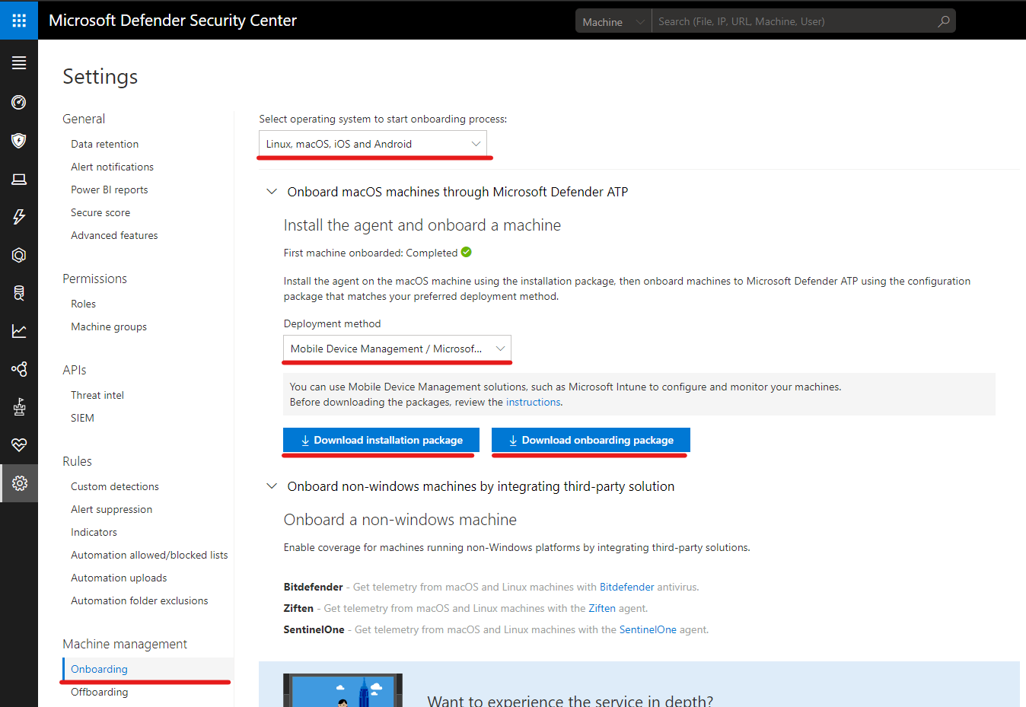Viewport: 1026px width, 707px height.
Task: Go to Secure score settings
Action: pos(100,212)
